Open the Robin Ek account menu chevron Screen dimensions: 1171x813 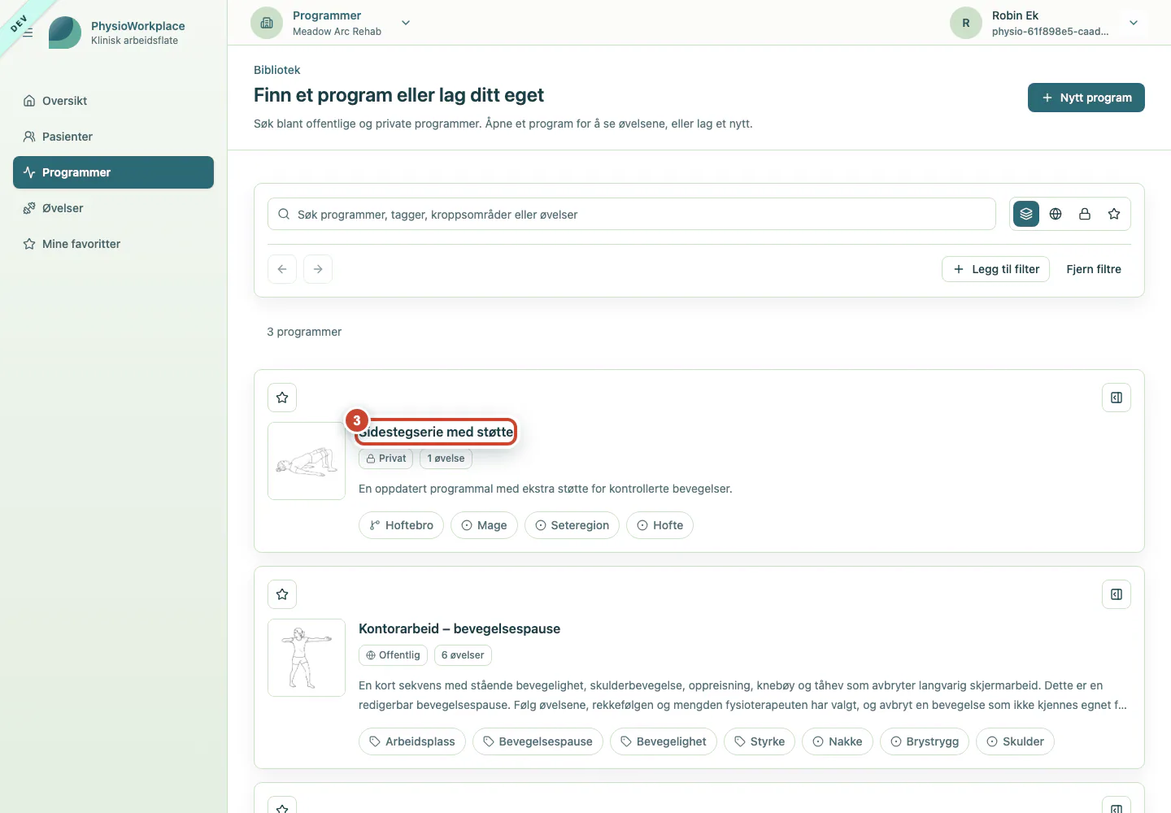click(x=1134, y=23)
